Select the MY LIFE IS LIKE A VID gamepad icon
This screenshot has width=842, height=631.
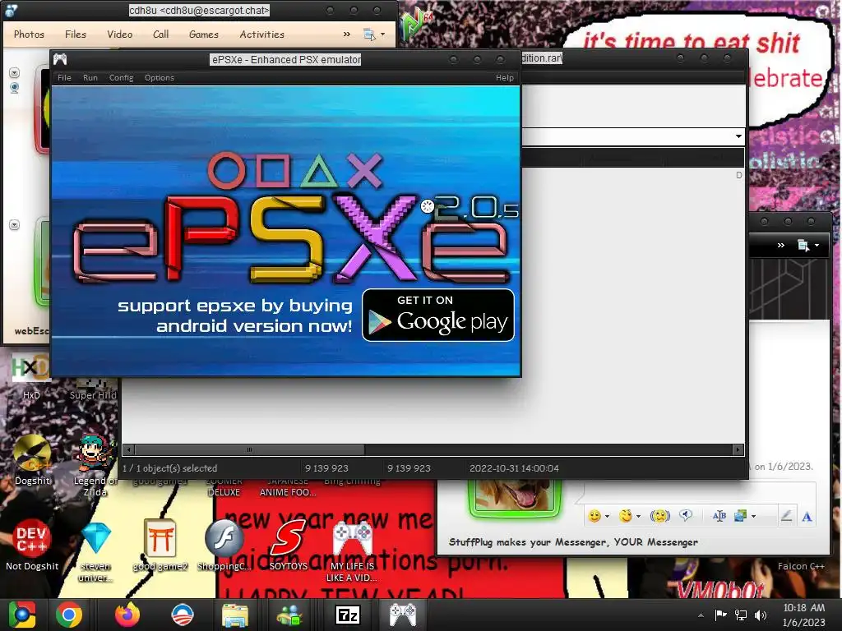(352, 551)
